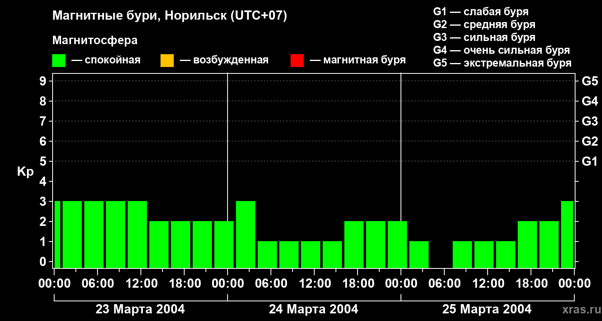The height and width of the screenshot is (321, 602).
Task: Click the Kp value 4 on the left axis
Action: tap(43, 181)
